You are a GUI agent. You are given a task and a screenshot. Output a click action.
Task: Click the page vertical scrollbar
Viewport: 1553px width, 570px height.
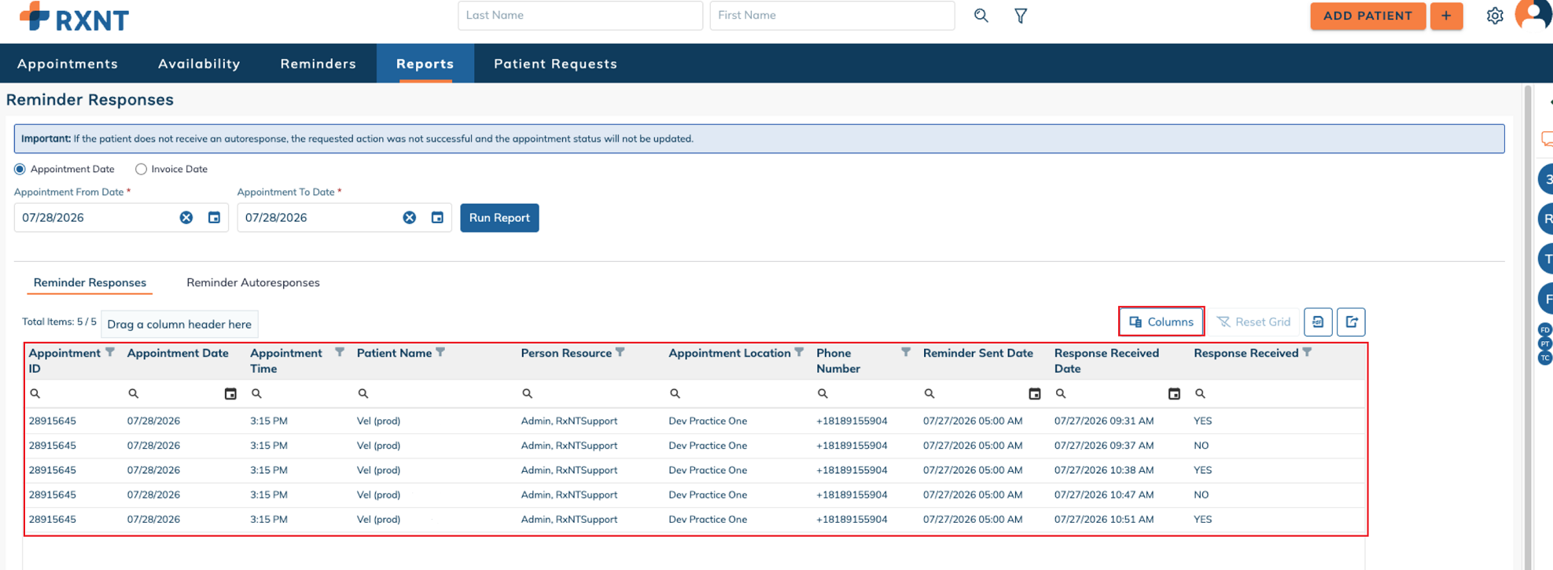pos(1528,326)
